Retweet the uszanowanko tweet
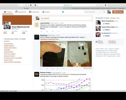The height and width of the screenshot is (100, 126). click(47, 31)
